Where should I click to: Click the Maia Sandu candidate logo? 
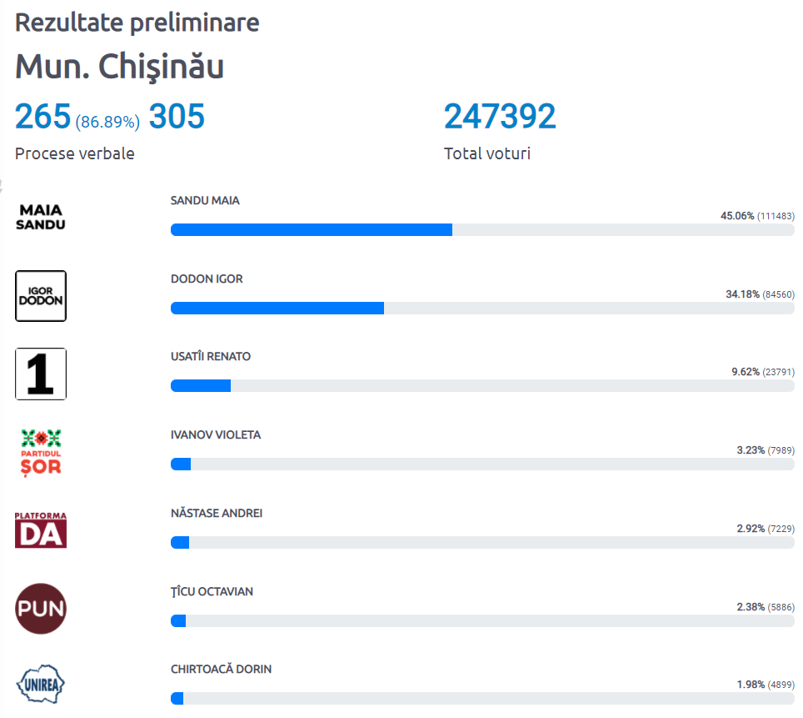tap(41, 217)
